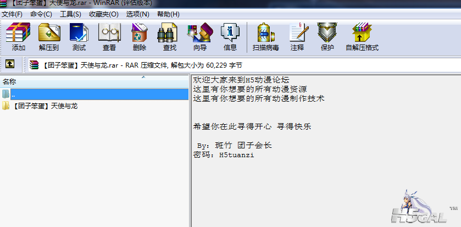Open the 查看 (View) tool
This screenshot has height=227, width=461.
109,36
